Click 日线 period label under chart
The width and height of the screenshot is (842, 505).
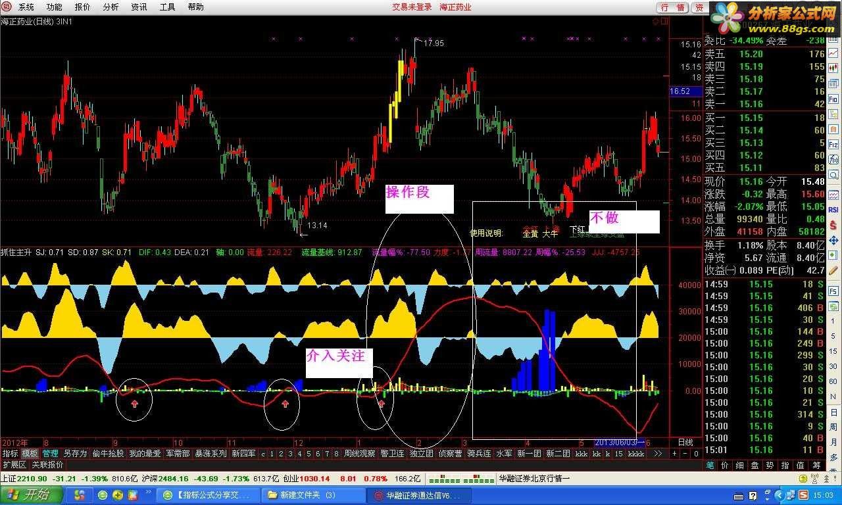685,442
